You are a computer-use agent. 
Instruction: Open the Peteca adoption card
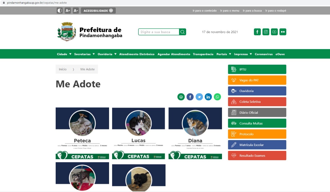coord(82,133)
